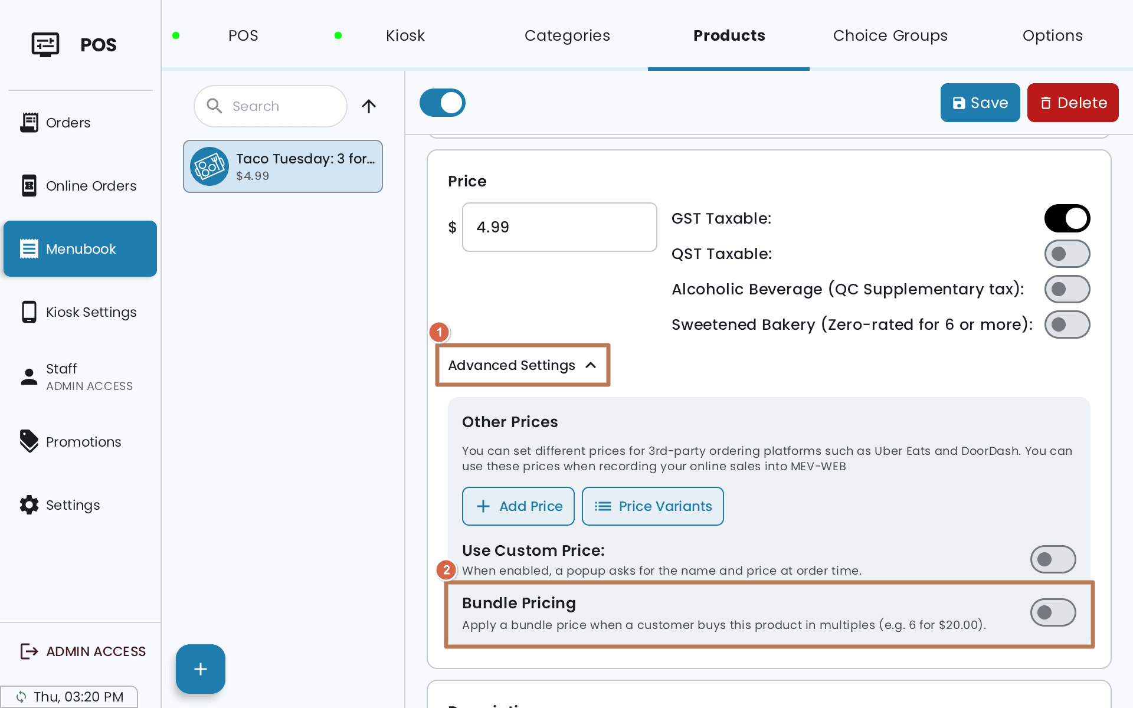Image resolution: width=1133 pixels, height=708 pixels.
Task: Enable the QST Taxable toggle
Action: [x=1067, y=254]
